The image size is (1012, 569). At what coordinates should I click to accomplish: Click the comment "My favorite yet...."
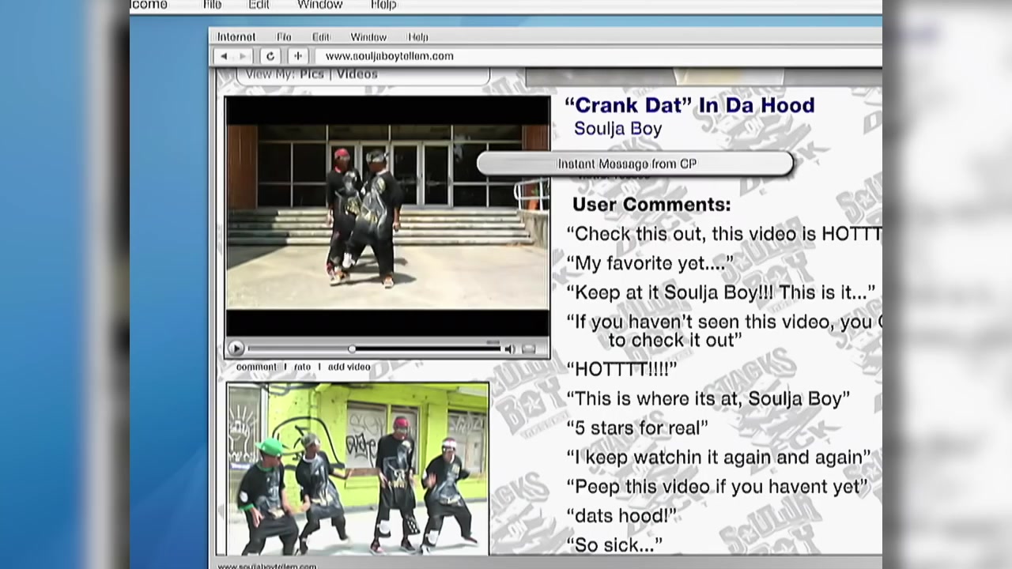coord(650,263)
